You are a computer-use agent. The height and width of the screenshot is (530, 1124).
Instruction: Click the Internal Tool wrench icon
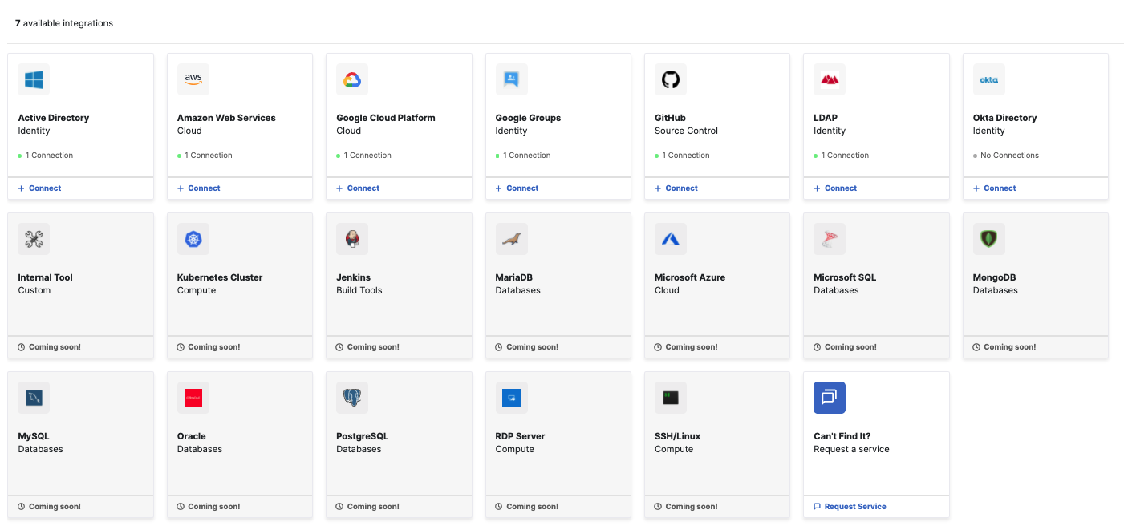point(34,239)
